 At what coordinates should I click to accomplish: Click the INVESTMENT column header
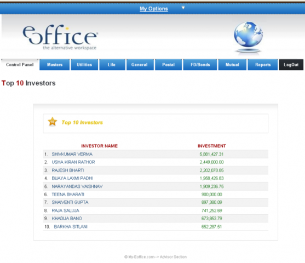click(x=212, y=146)
